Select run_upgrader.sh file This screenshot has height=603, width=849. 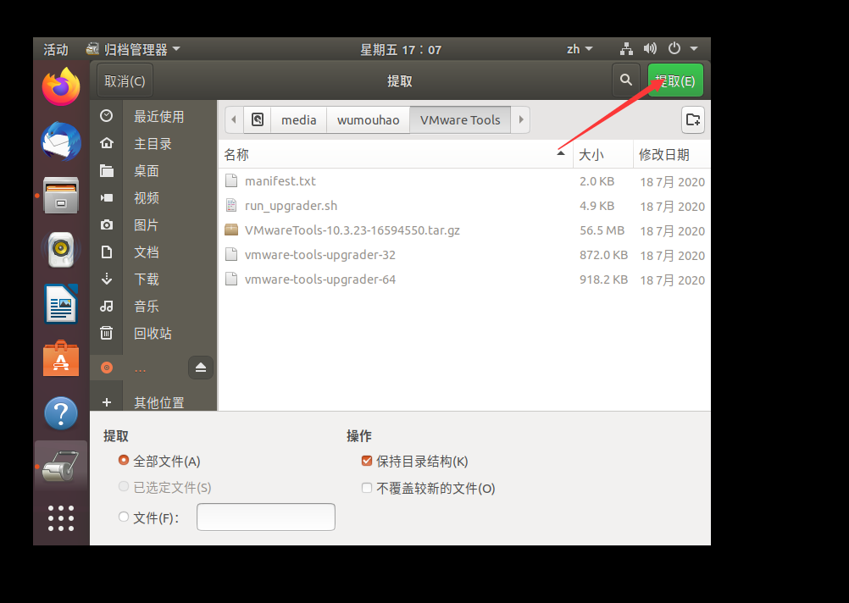(x=464, y=206)
